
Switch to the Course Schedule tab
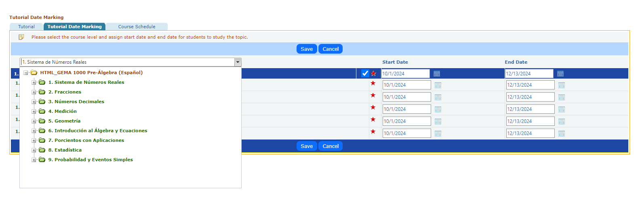tap(137, 27)
